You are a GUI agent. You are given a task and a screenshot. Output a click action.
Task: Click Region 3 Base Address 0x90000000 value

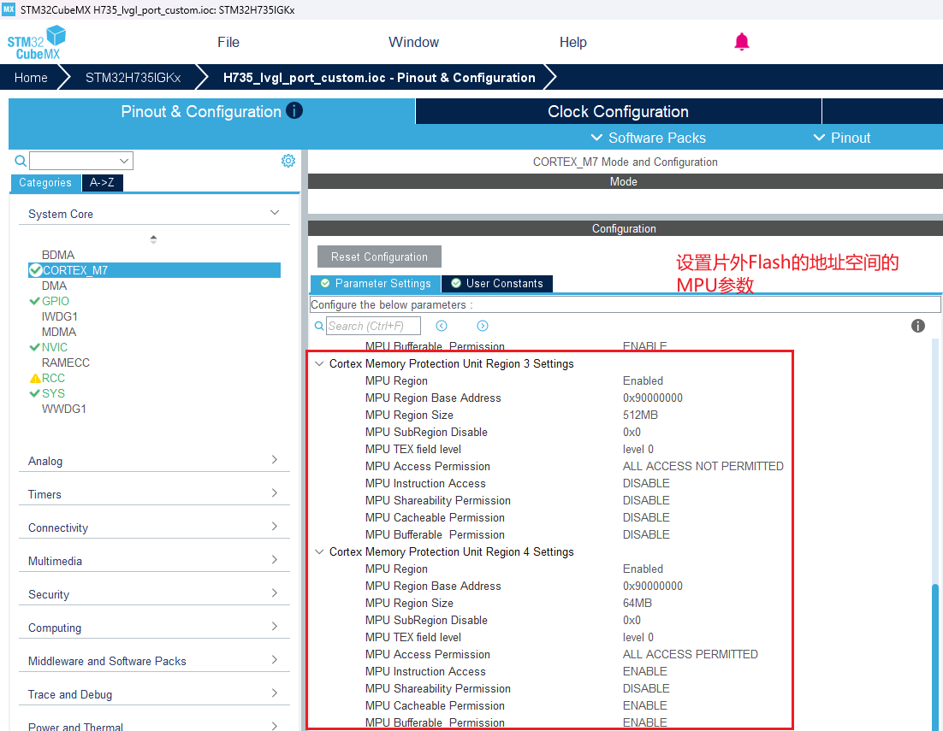click(x=653, y=398)
